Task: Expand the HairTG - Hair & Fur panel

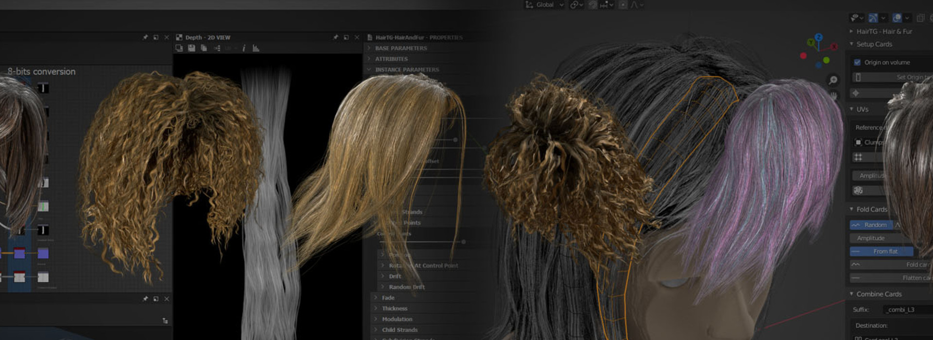Action: pyautogui.click(x=851, y=31)
